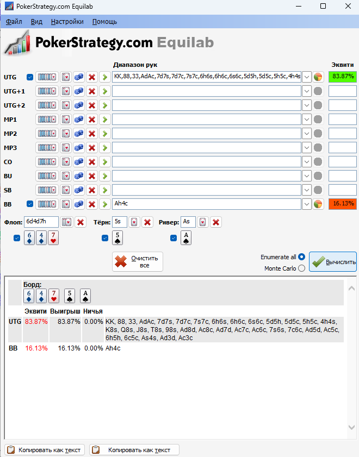Open UTG pie chart equity breakdown
The image size is (359, 457).
pyautogui.click(x=318, y=77)
